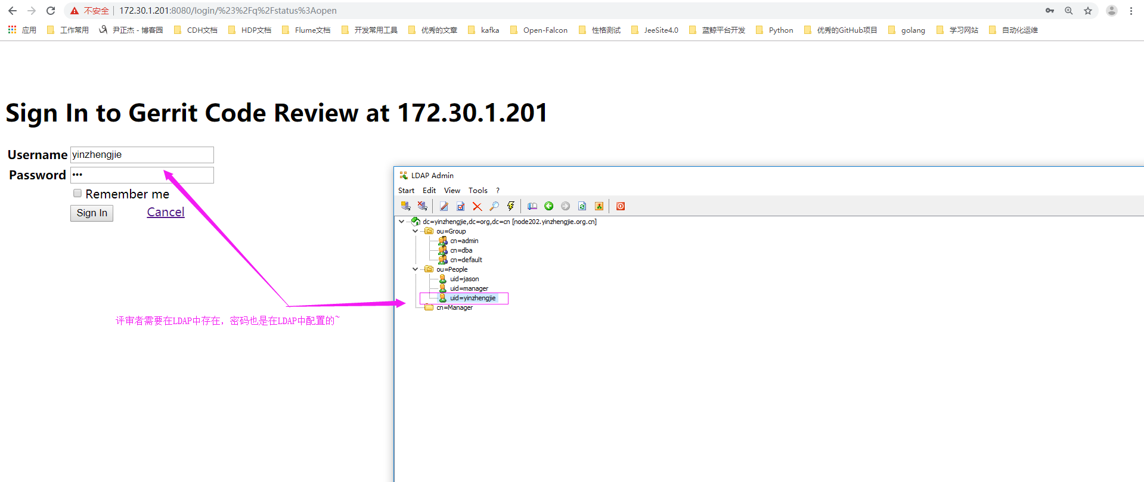Screen dimensions: 1144x482
Task: Click the open book Bookmarks icon
Action: (532, 206)
